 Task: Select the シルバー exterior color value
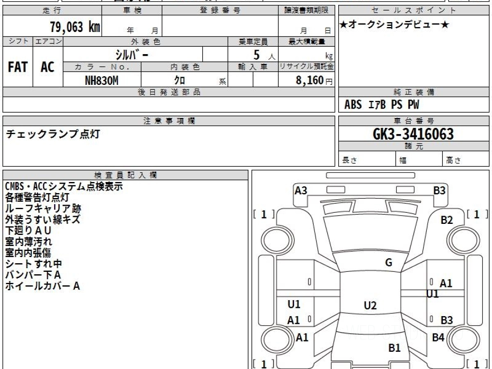[x=132, y=54]
